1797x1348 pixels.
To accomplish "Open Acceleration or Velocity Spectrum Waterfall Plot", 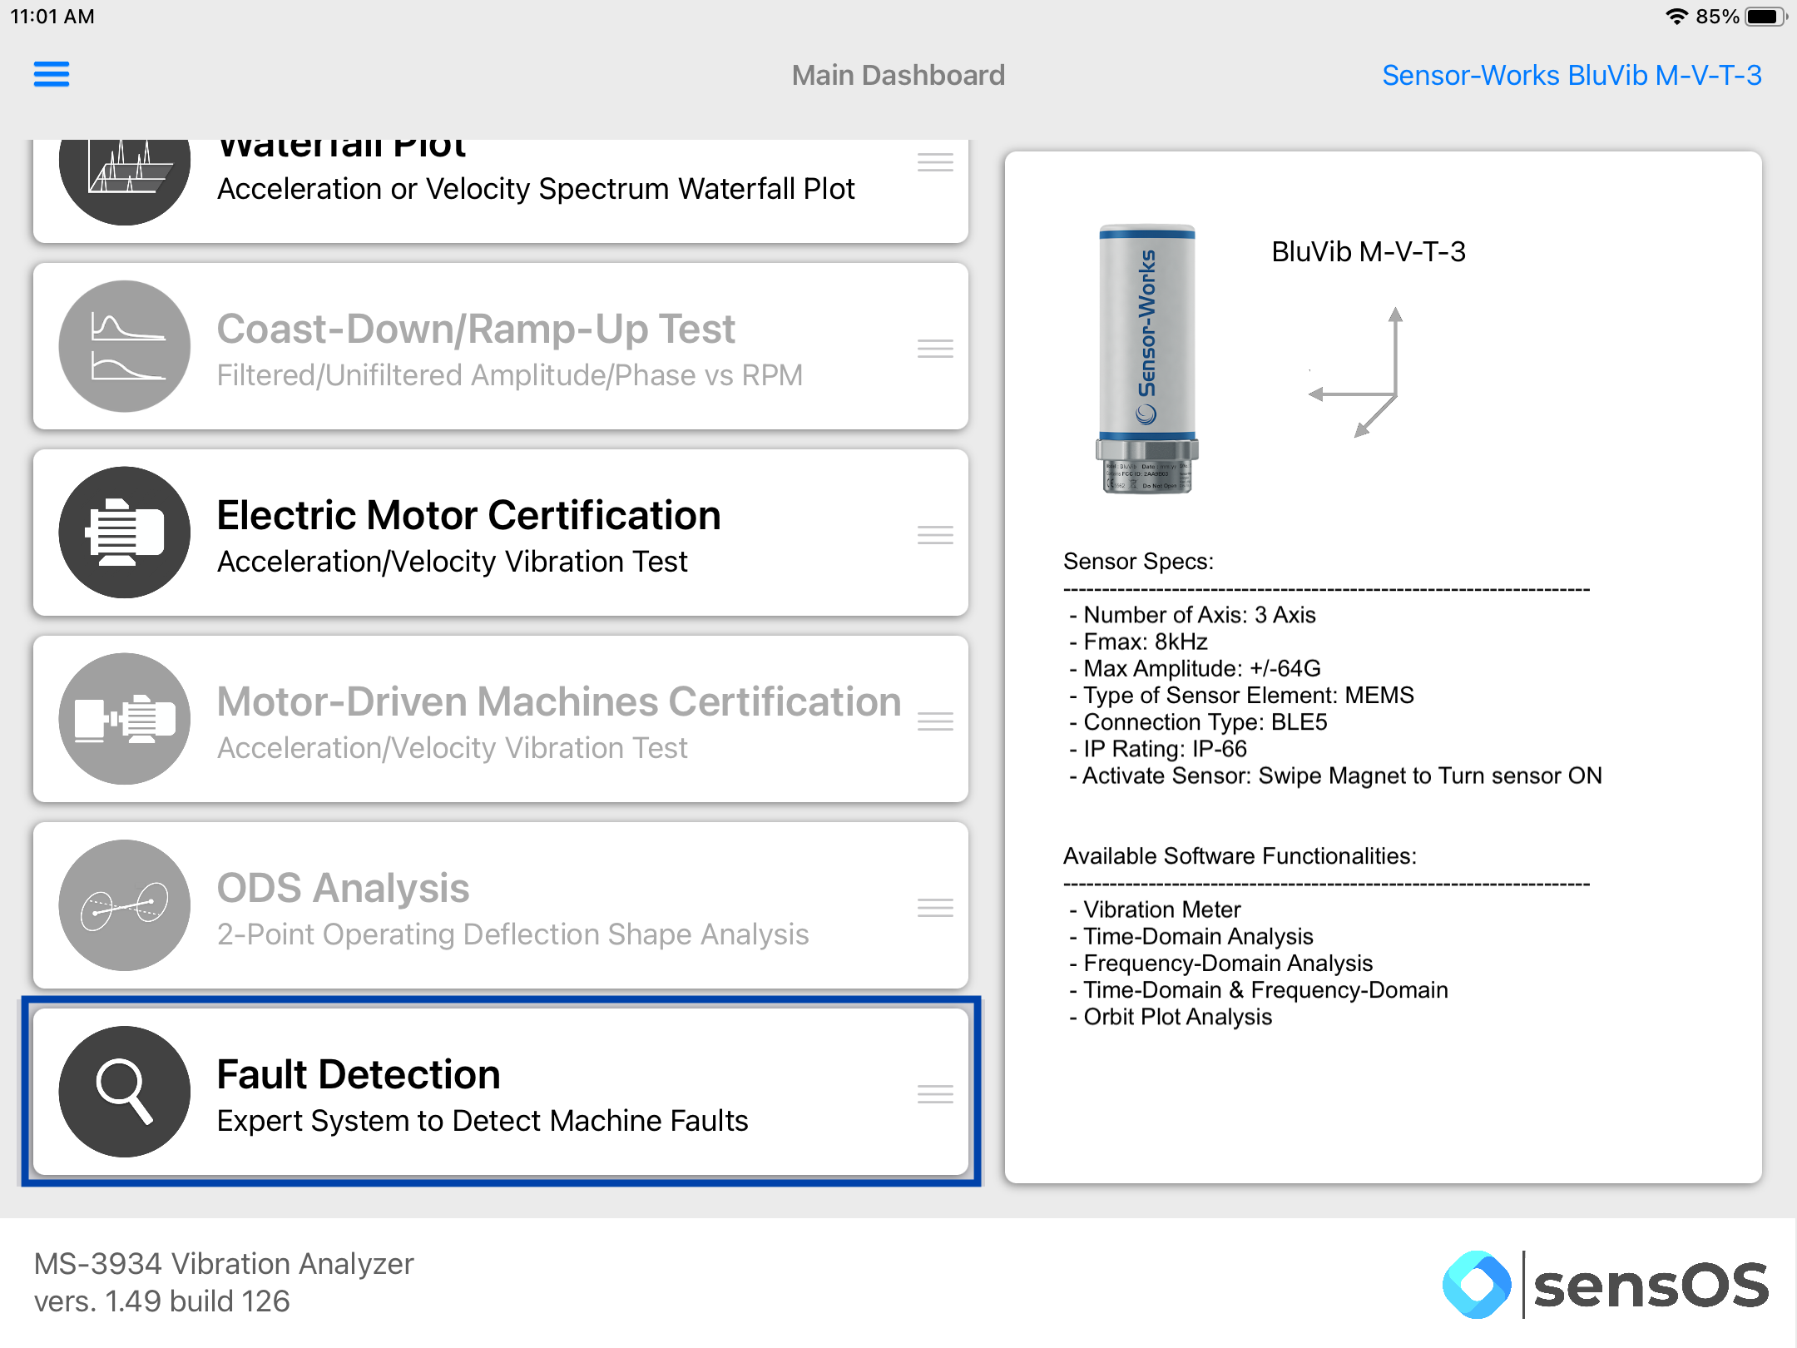I will pos(536,189).
